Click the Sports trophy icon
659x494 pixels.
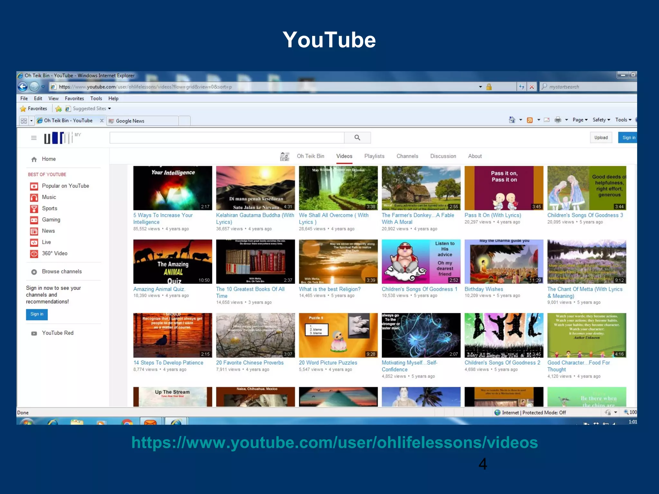point(34,209)
